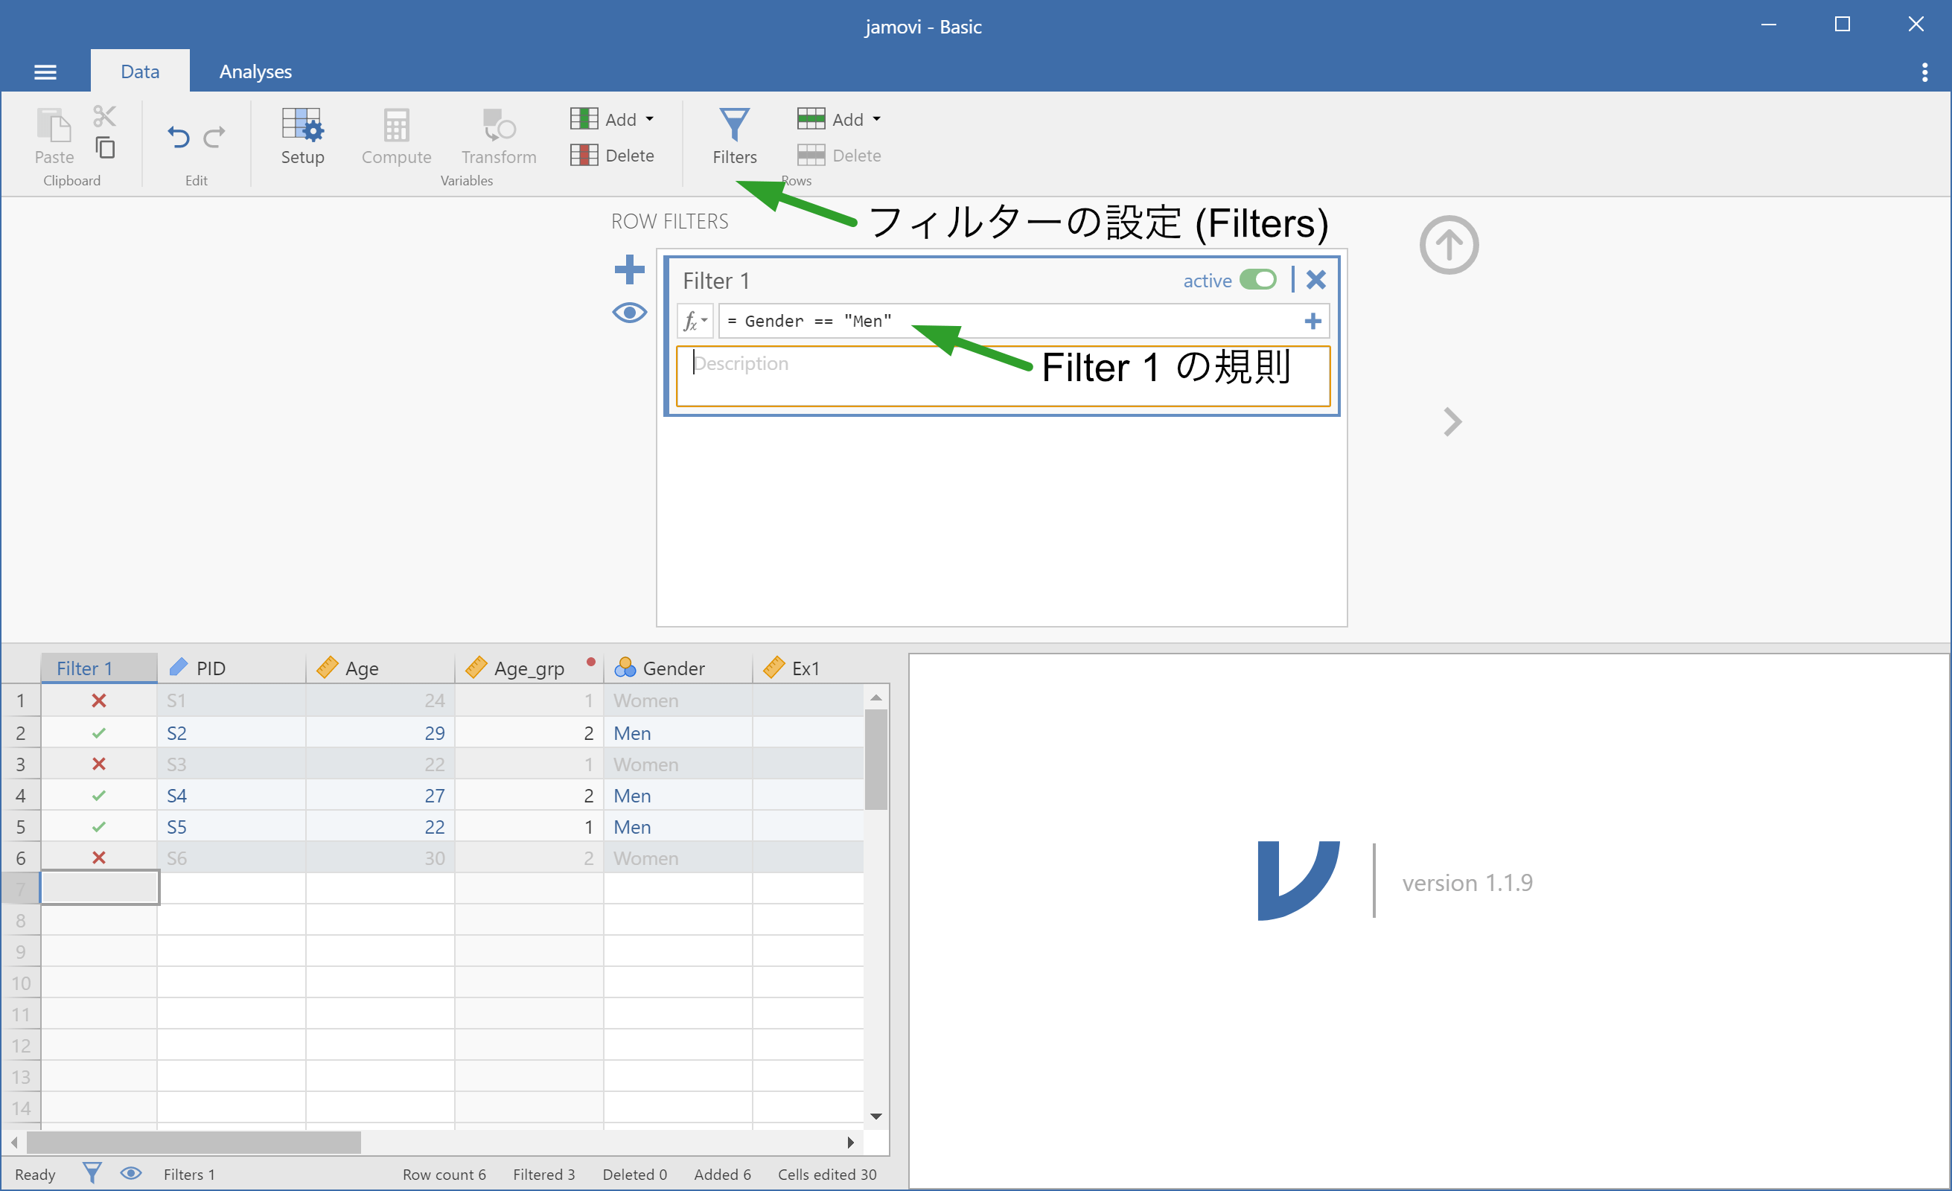Viewport: 1952px width, 1191px height.
Task: Toggle status bar eye icon for filtered rows
Action: click(x=131, y=1173)
